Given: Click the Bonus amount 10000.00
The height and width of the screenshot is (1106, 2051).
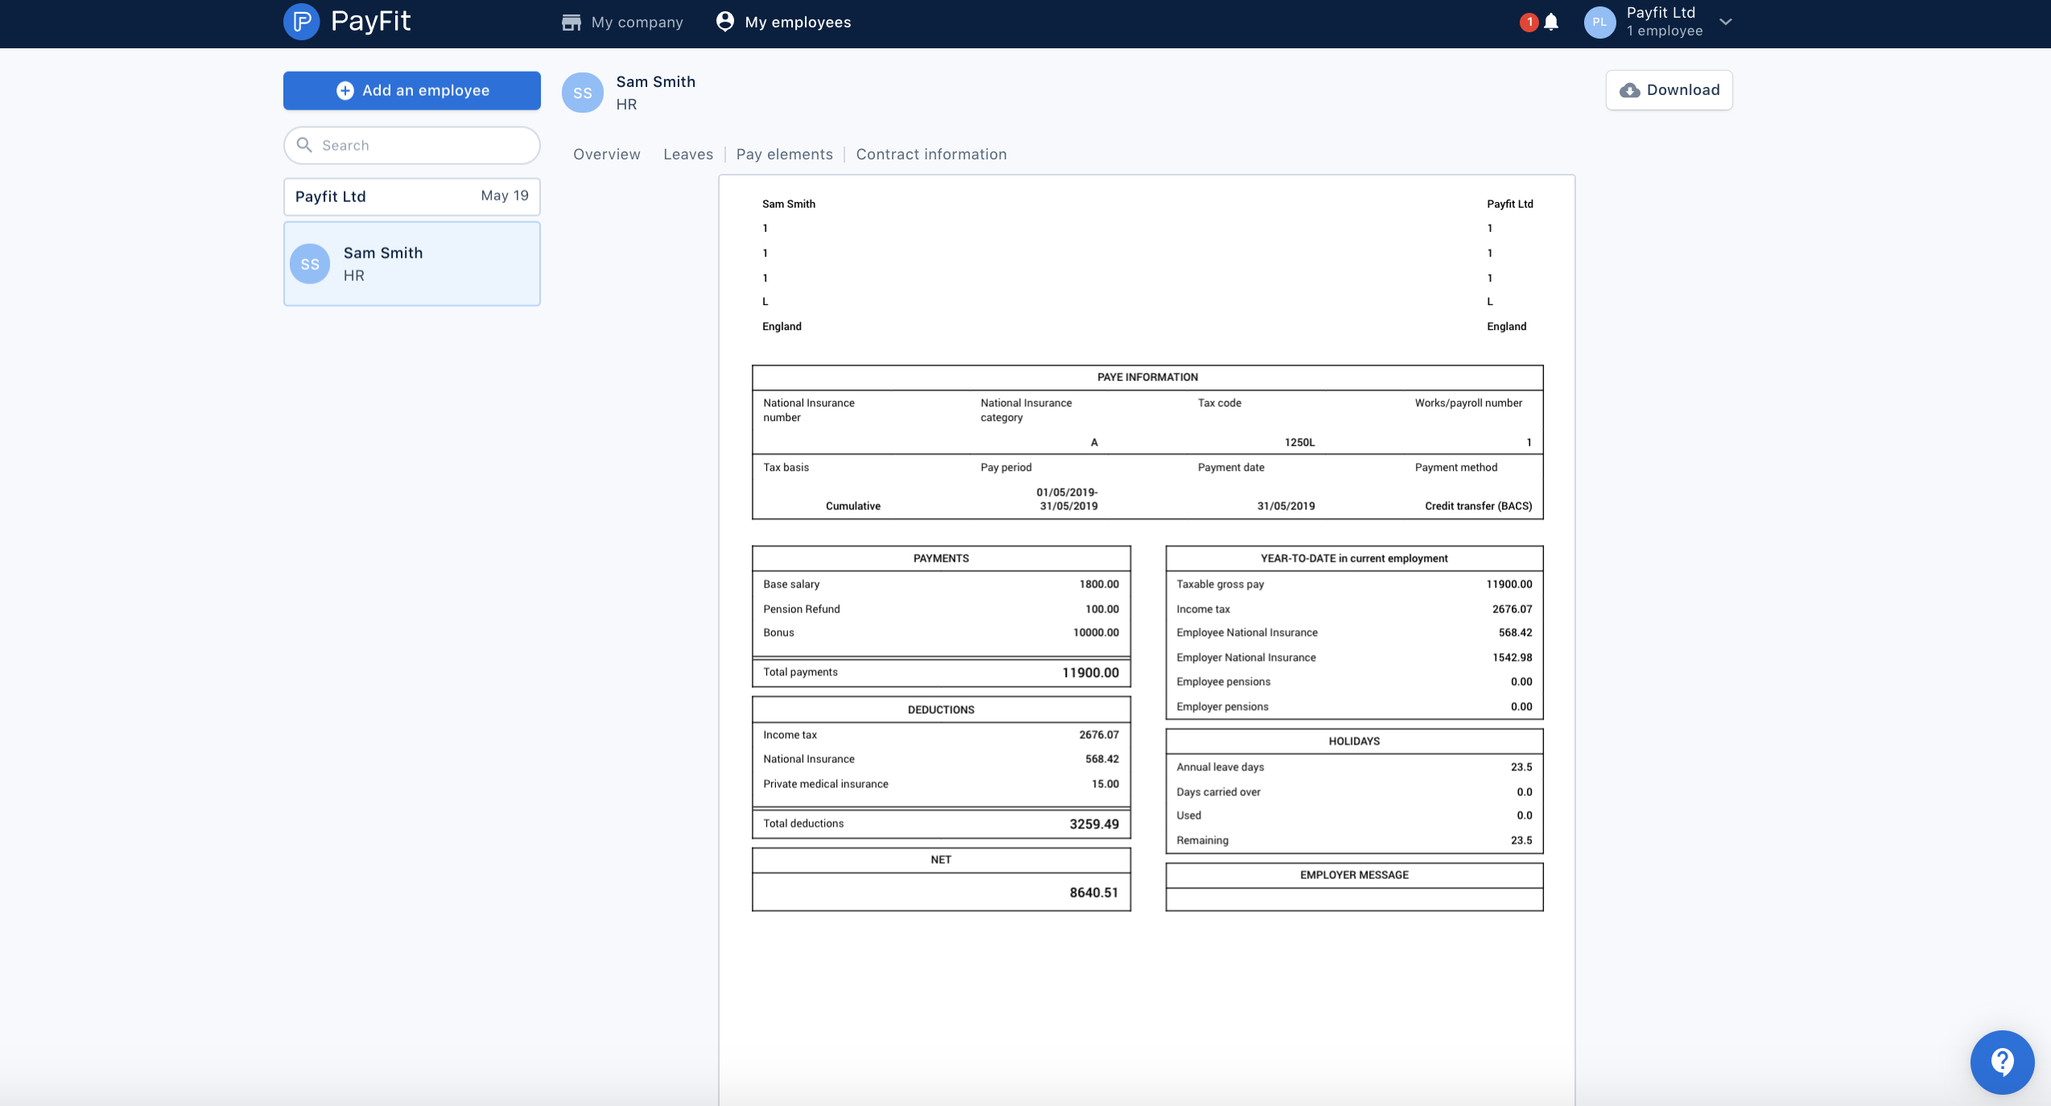Looking at the screenshot, I should [1096, 633].
